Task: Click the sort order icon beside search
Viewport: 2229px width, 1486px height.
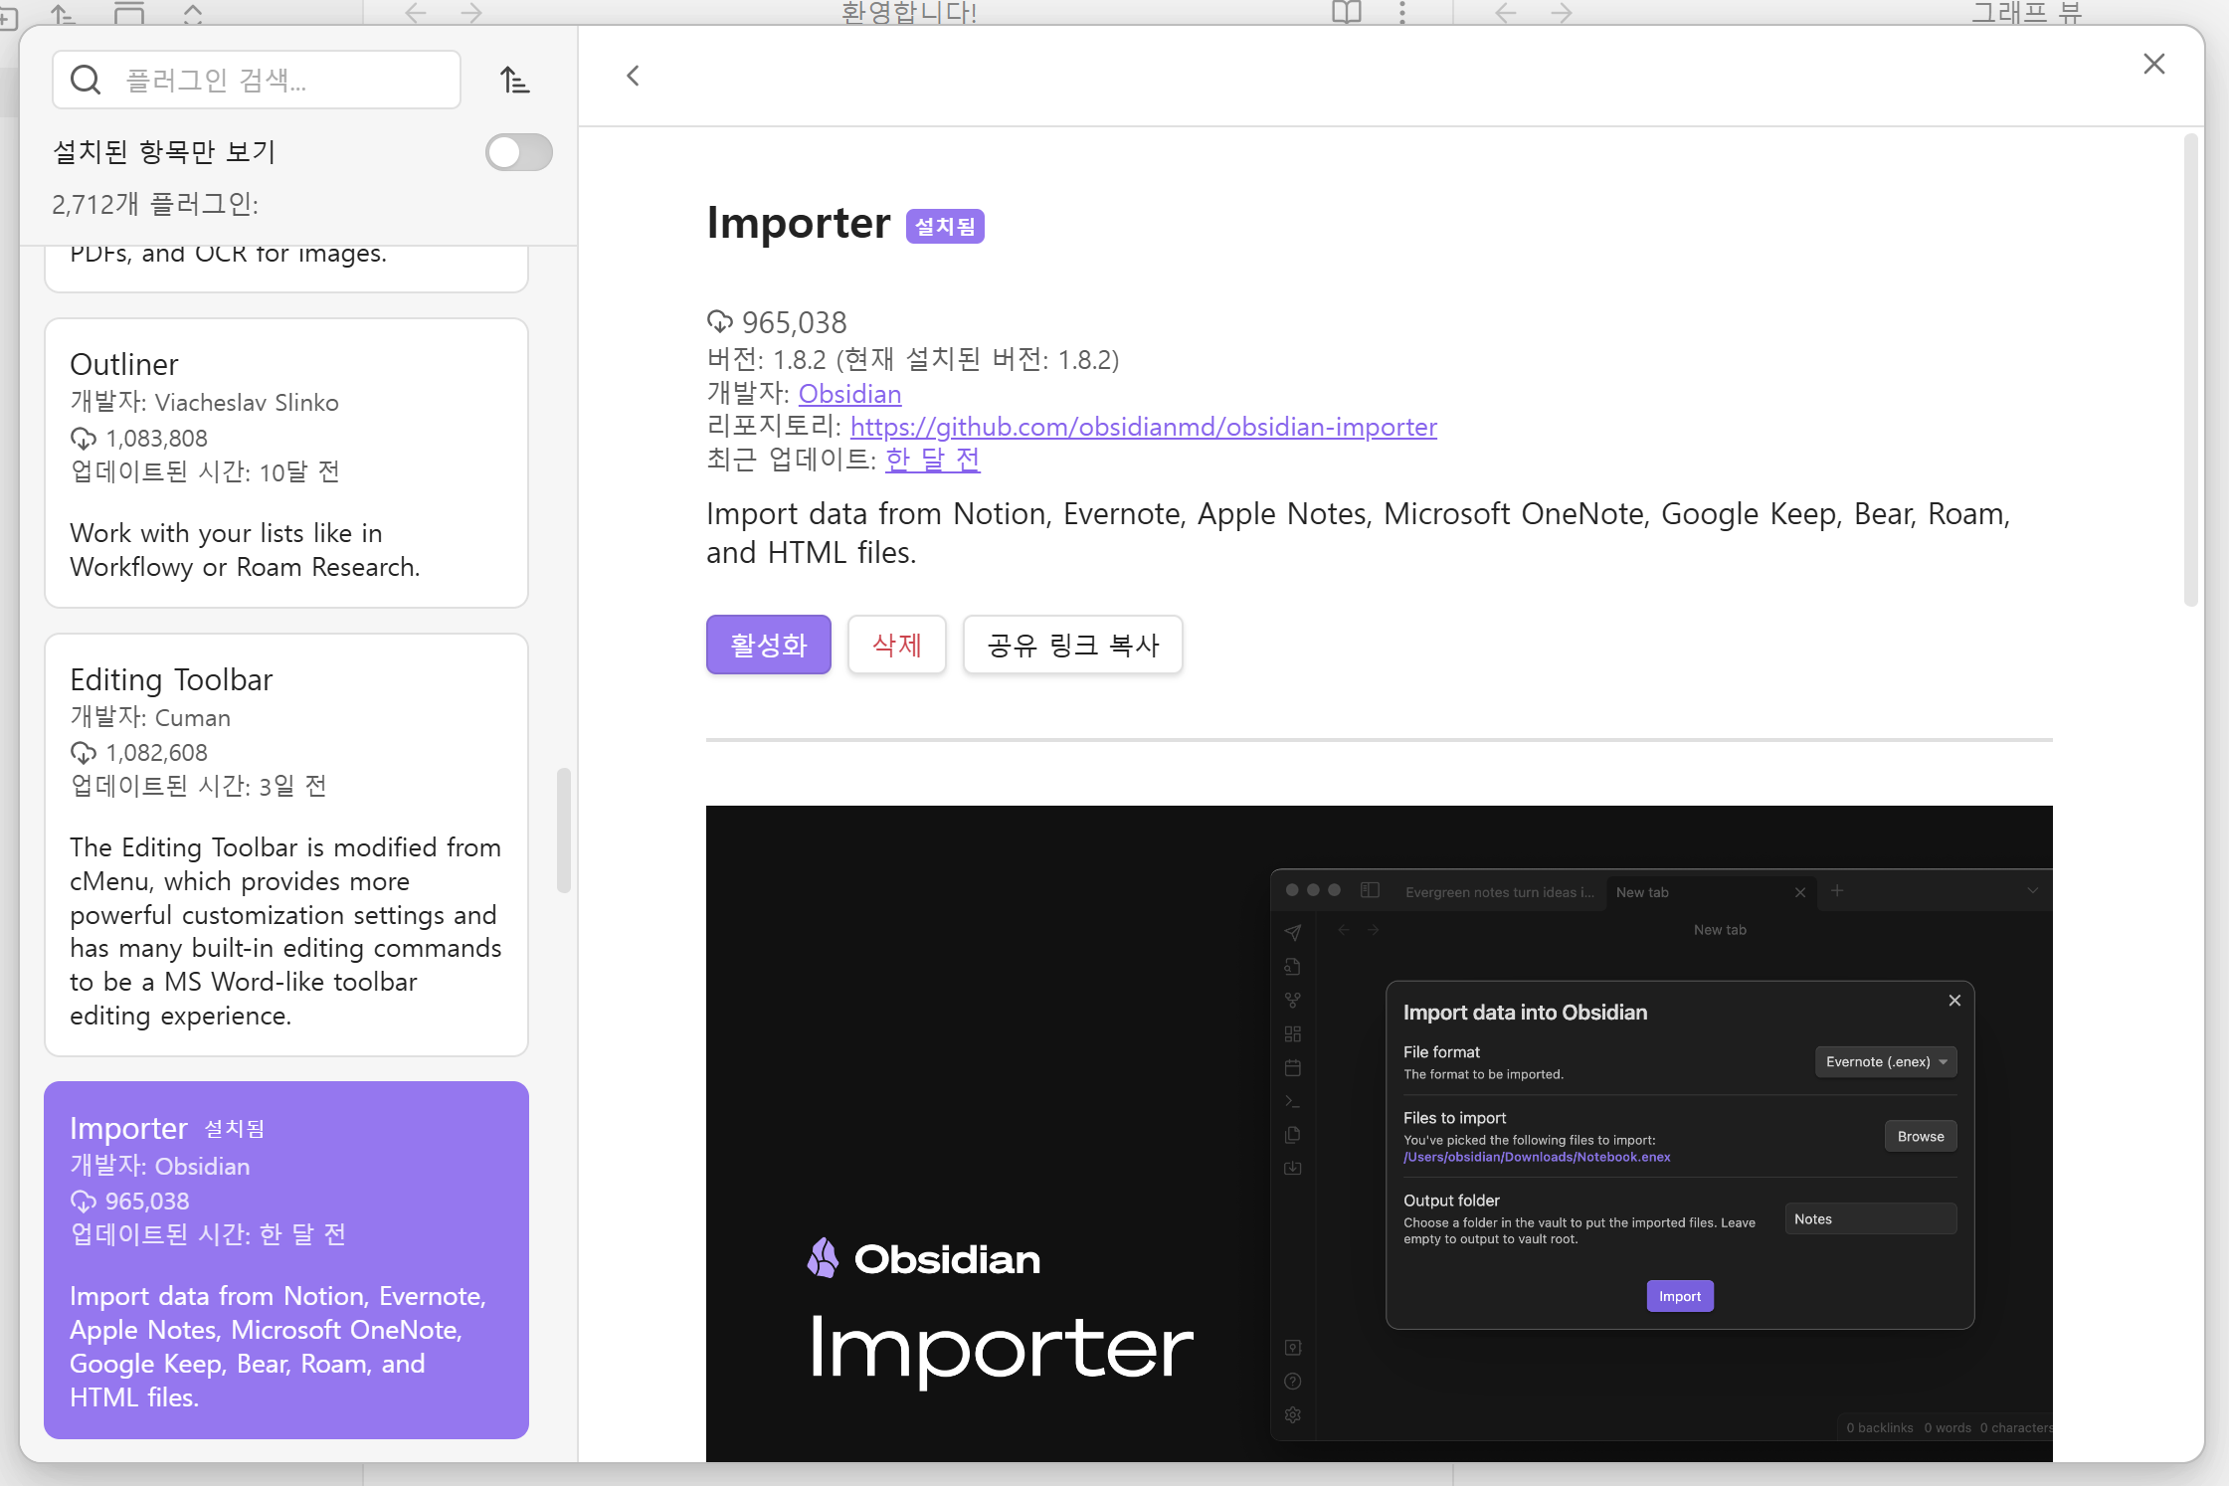Action: tap(514, 80)
